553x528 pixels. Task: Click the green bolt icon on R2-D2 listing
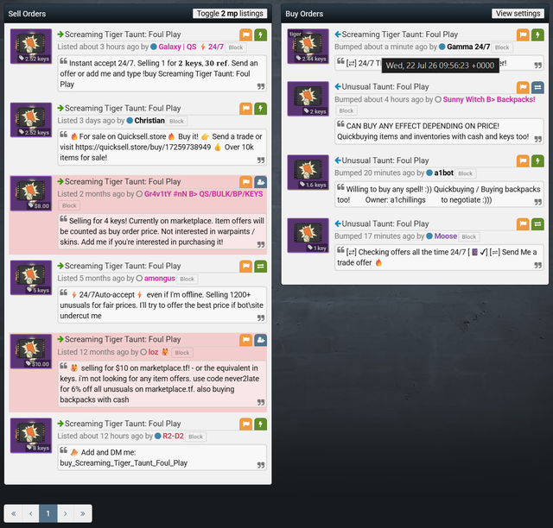(261, 424)
